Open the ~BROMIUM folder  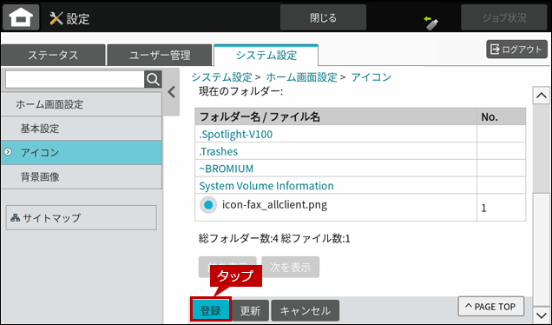tap(226, 169)
